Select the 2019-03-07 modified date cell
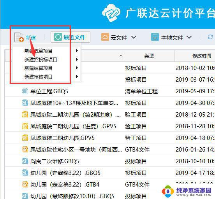215x199 pixels. click(x=196, y=80)
